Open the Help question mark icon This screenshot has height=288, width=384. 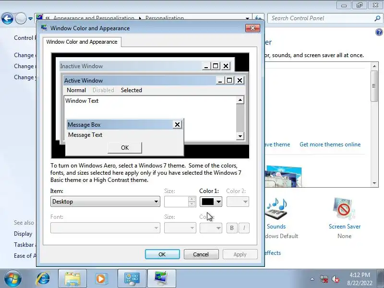pyautogui.click(x=379, y=32)
